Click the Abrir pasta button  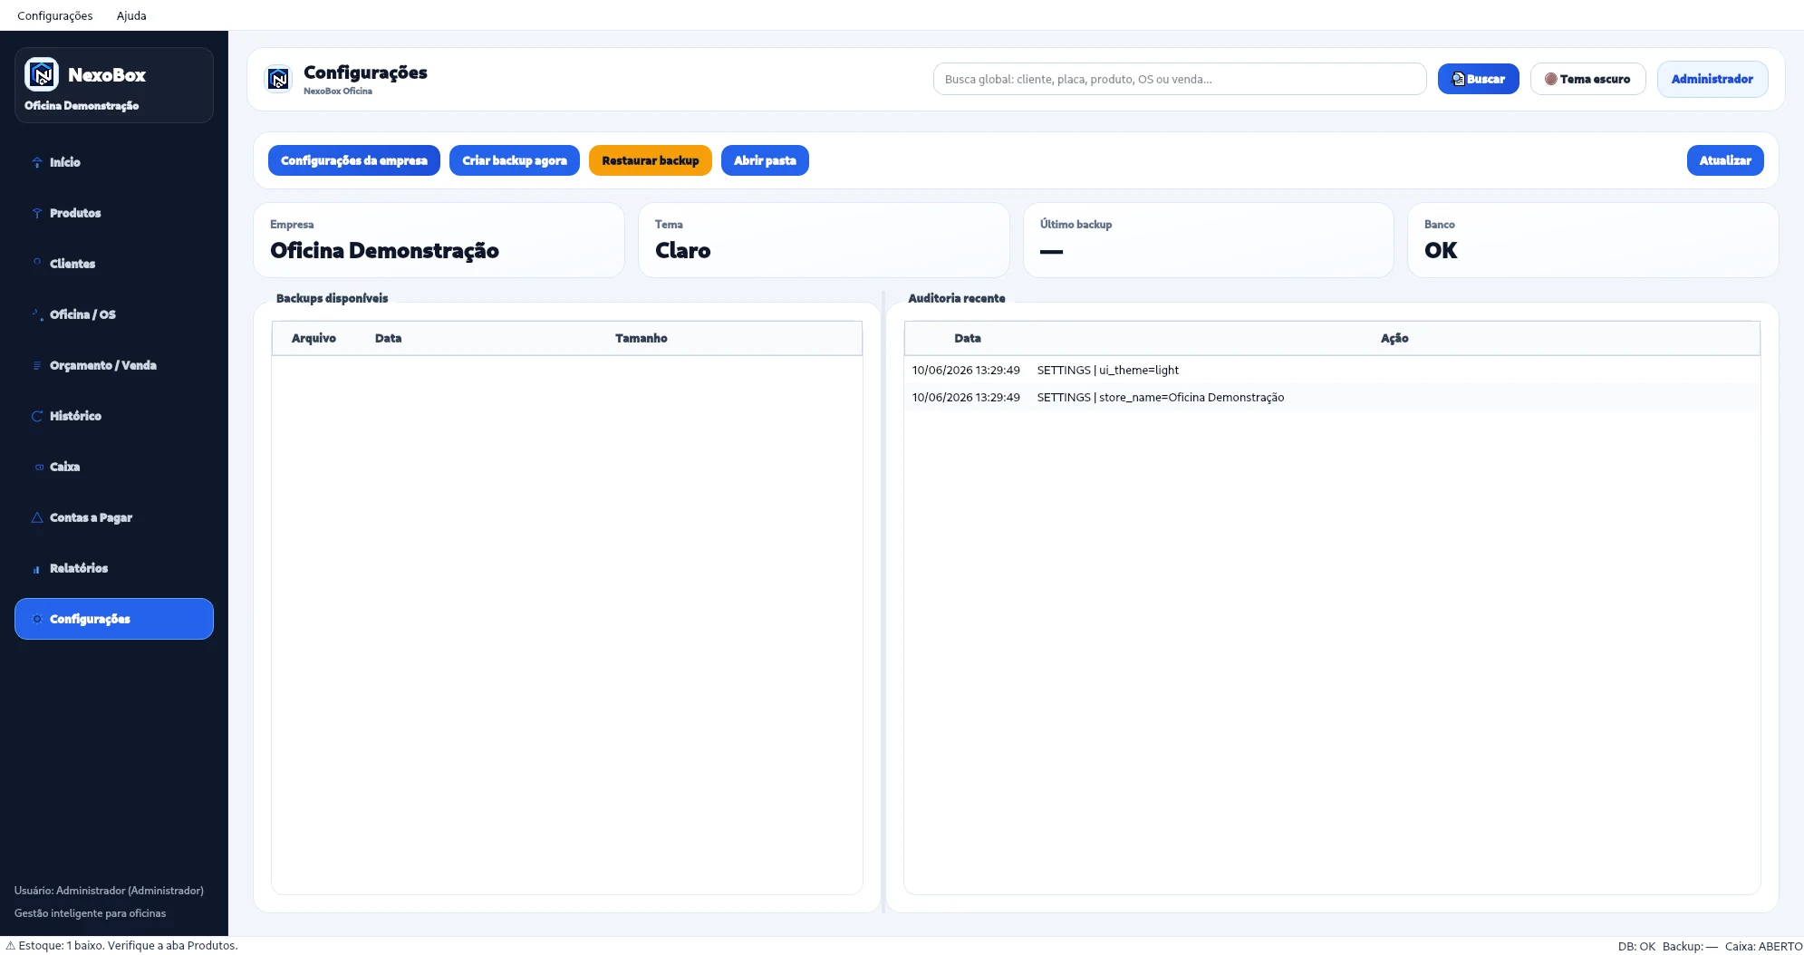765,160
